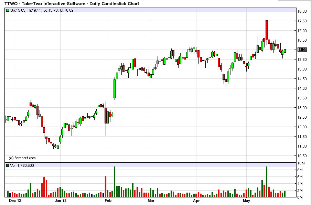Click the 6M volume axis label

pos(300,177)
